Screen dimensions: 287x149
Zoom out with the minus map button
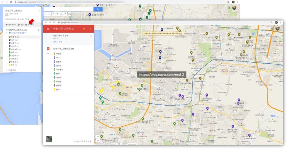coord(98,140)
